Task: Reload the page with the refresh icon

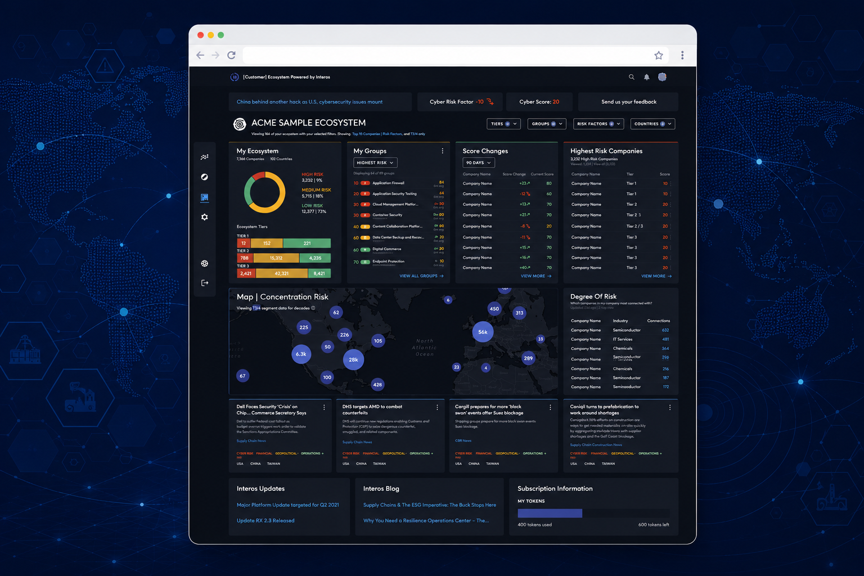Action: click(231, 55)
